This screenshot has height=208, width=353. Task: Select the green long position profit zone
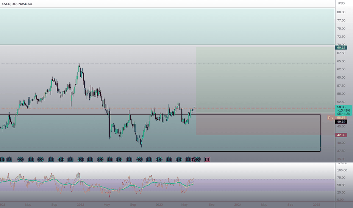(x=265, y=80)
